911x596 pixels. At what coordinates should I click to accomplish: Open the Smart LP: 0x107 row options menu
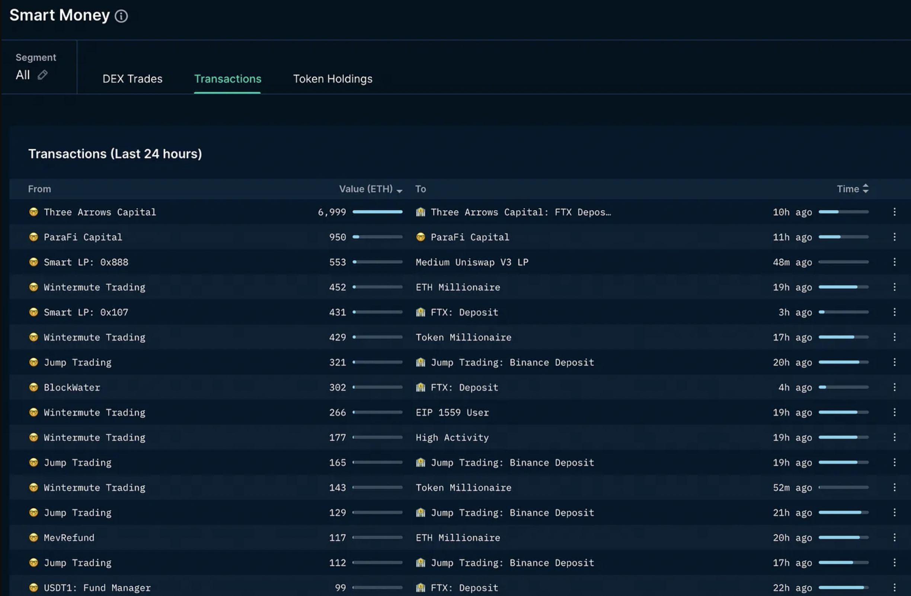(x=895, y=312)
